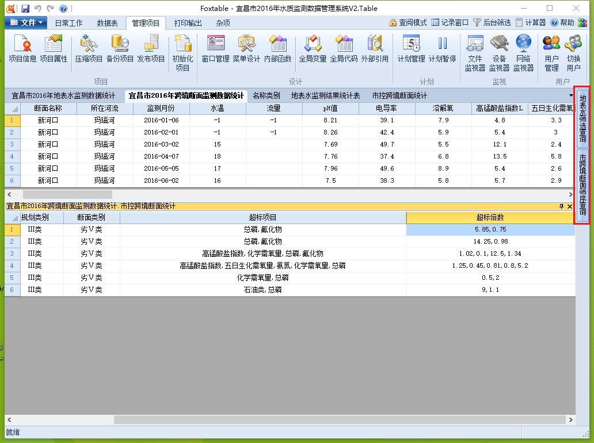Open the 全局变量 global variables tool
Viewport: 594px width, 443px height.
(313, 48)
